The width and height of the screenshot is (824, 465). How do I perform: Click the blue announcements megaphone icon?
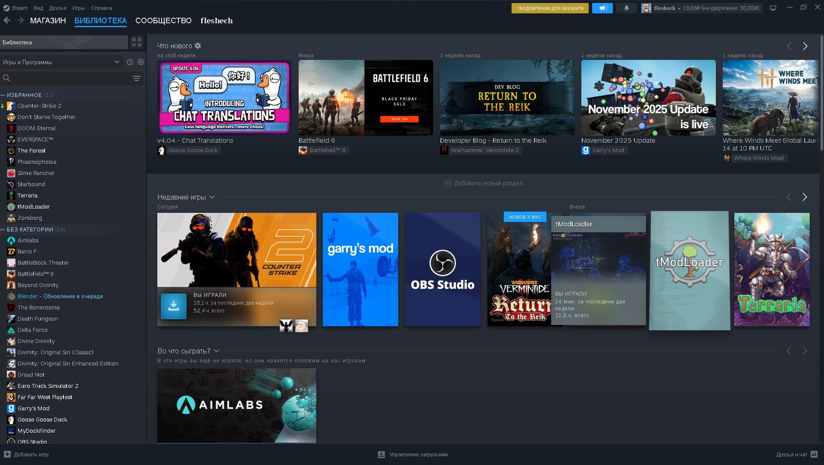(602, 8)
